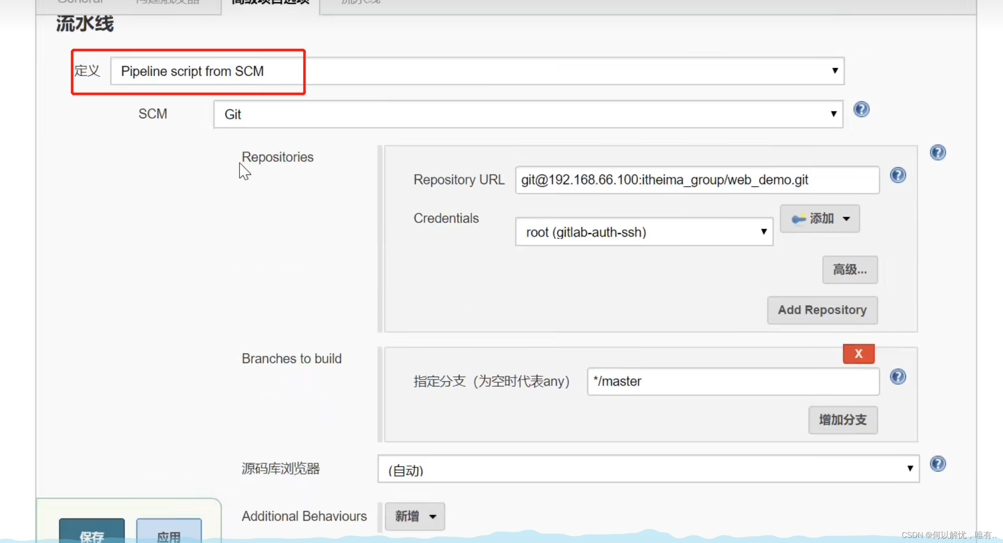Click the 添加 credentials button icon
Viewport: 1003px width, 543px height.
[x=797, y=218]
